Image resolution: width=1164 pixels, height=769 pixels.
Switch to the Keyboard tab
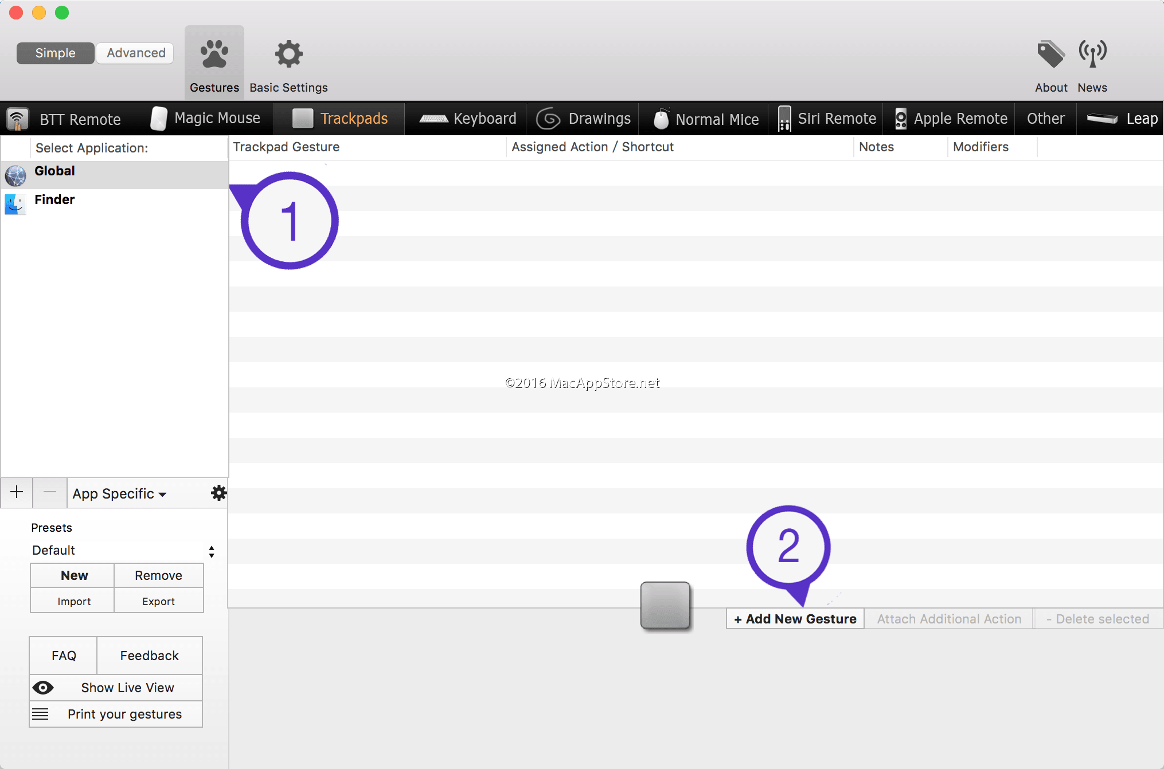point(466,119)
